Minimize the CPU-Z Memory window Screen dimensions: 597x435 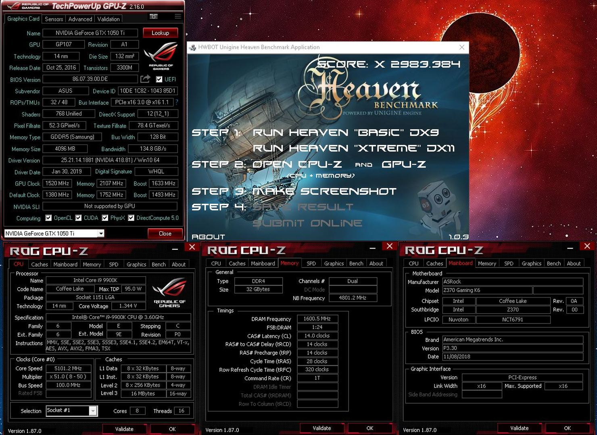pyautogui.click(x=372, y=248)
